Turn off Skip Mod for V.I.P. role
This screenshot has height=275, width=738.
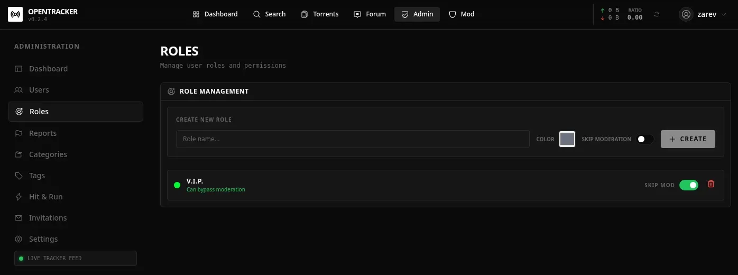(688, 185)
